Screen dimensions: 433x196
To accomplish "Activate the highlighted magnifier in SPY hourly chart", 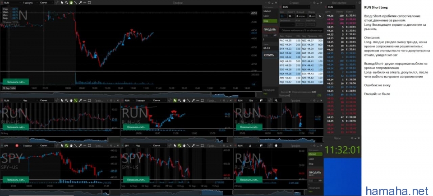I will [180, 145].
